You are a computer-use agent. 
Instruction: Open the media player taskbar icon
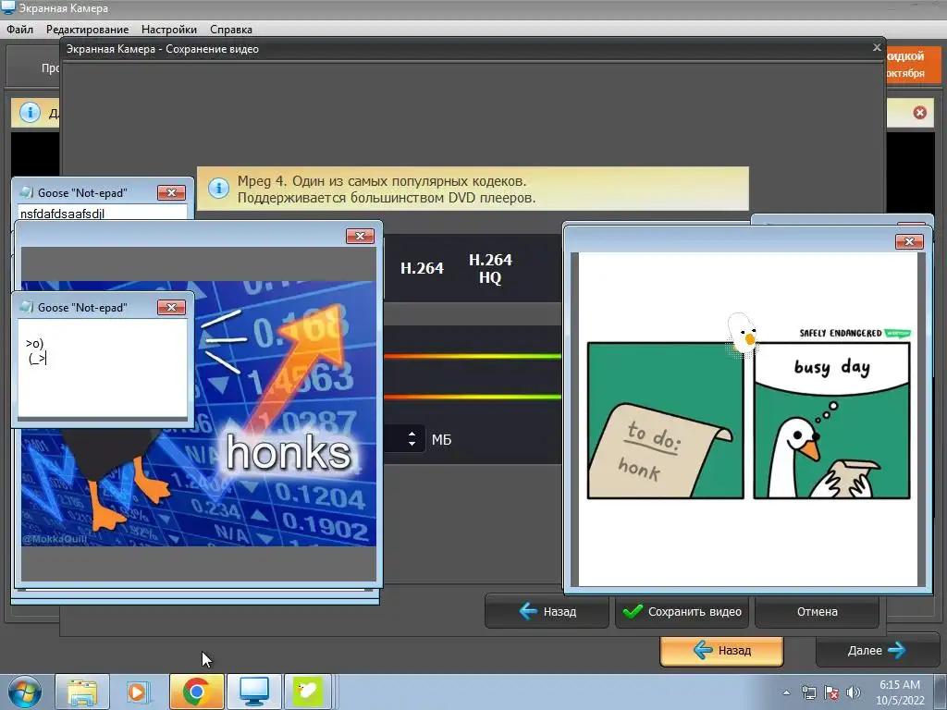click(x=137, y=692)
